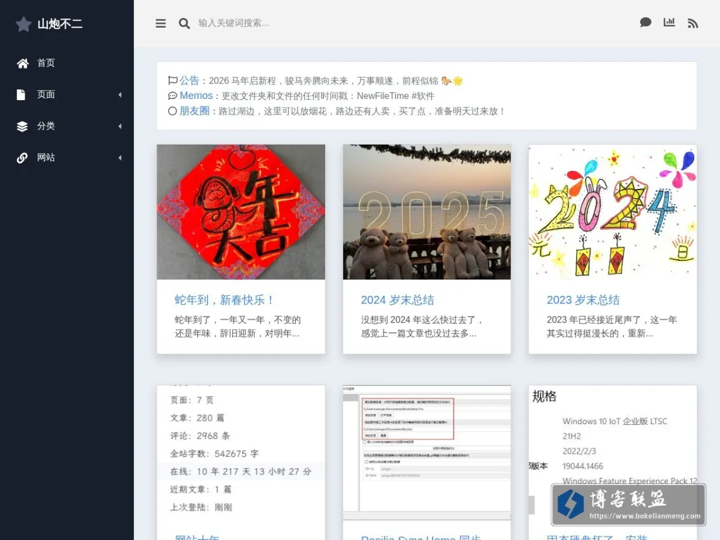The width and height of the screenshot is (720, 540).
Task: Click the circle icon beside 朋友圈
Action: (x=173, y=111)
